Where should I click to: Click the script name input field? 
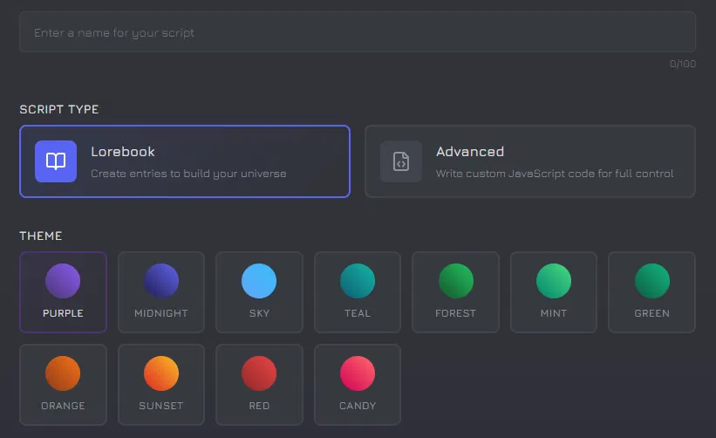tap(357, 32)
